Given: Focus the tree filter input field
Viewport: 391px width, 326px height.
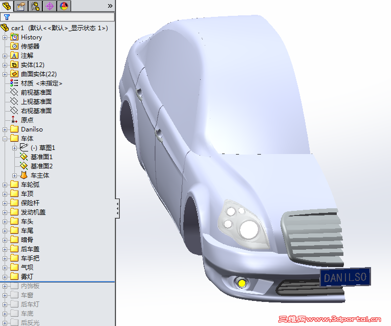Looking at the screenshot, I should pyautogui.click(x=58, y=17).
